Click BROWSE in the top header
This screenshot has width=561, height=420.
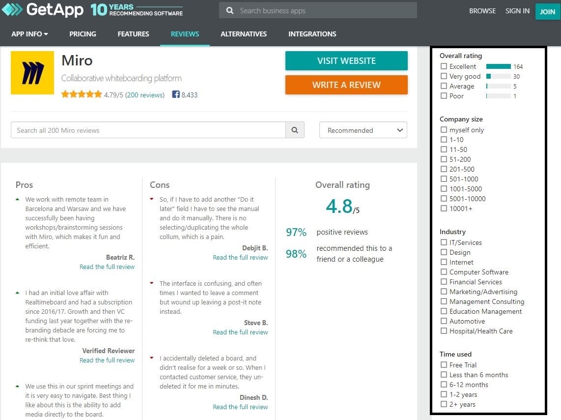coord(482,11)
